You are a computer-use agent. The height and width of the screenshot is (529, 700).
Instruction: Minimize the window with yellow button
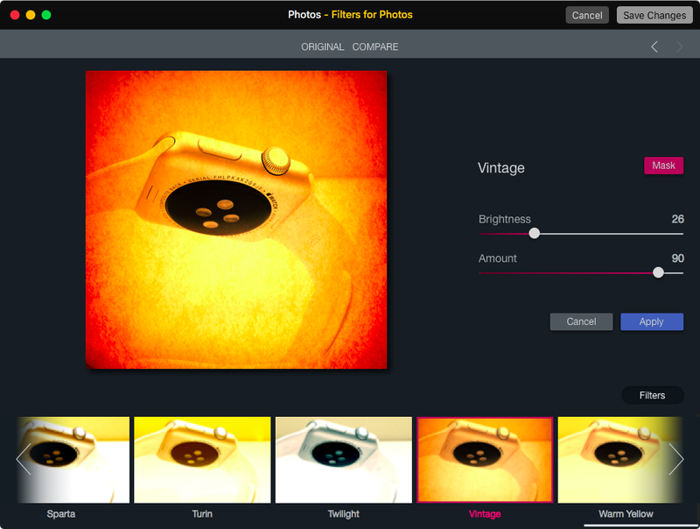(x=31, y=15)
